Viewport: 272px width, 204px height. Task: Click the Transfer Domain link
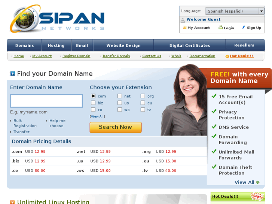point(116,56)
